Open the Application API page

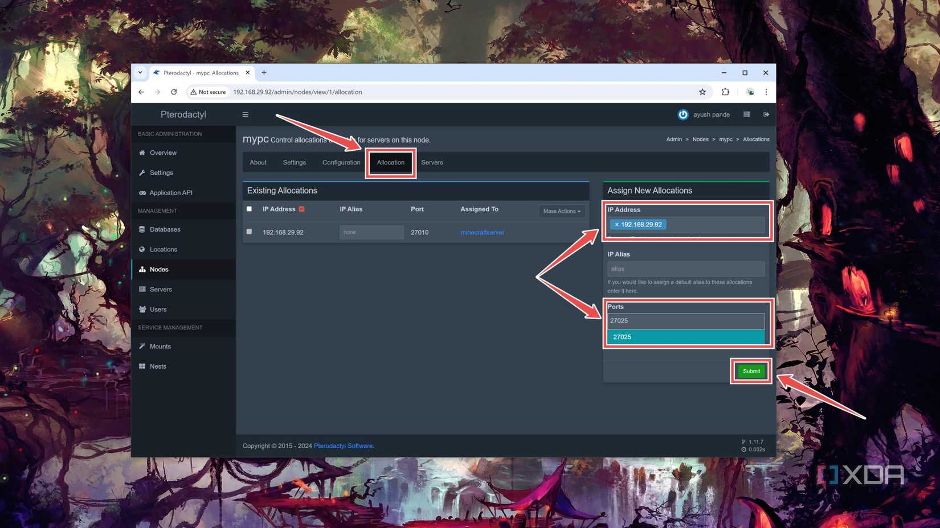pyautogui.click(x=171, y=192)
